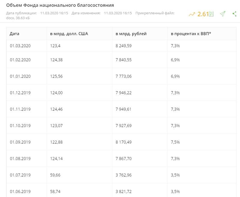The image size is (240, 197).
Task: Open the green share icon
Action: (x=234, y=14)
